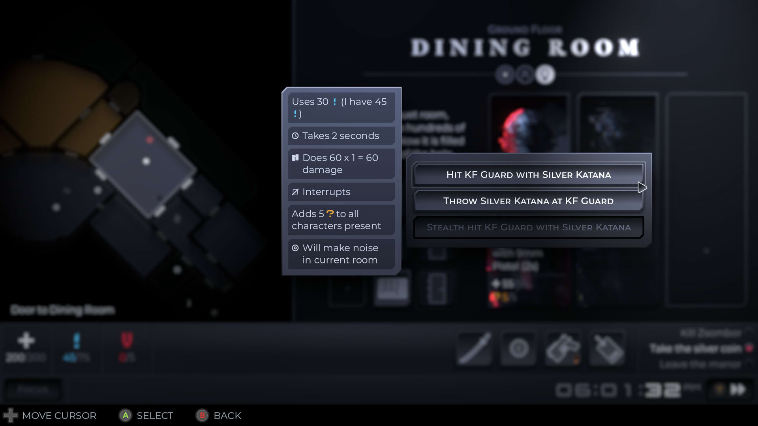The image size is (758, 426).
Task: Click the fourth inventory item slot
Action: (607, 349)
